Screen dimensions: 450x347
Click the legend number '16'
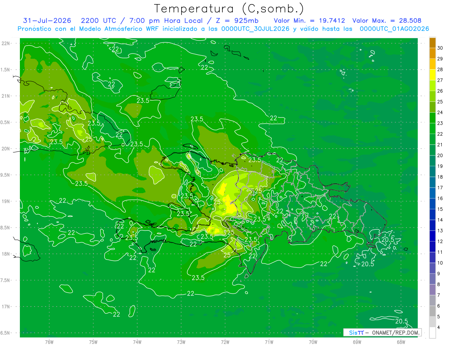click(440, 198)
